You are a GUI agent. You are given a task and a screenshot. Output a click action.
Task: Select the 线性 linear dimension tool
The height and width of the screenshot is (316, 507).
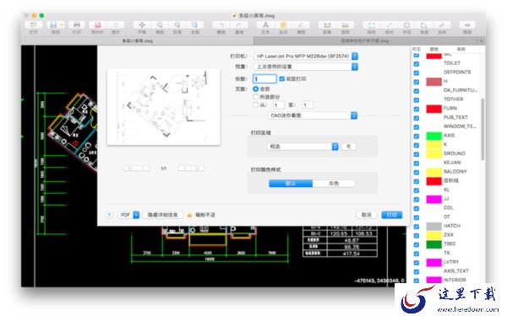pyautogui.click(x=372, y=24)
